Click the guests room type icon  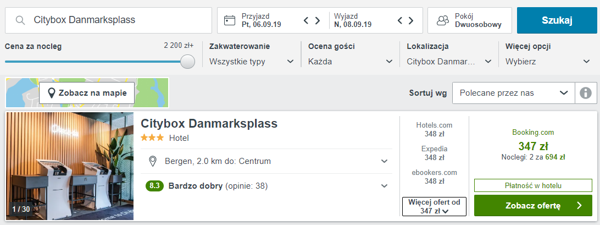(443, 20)
